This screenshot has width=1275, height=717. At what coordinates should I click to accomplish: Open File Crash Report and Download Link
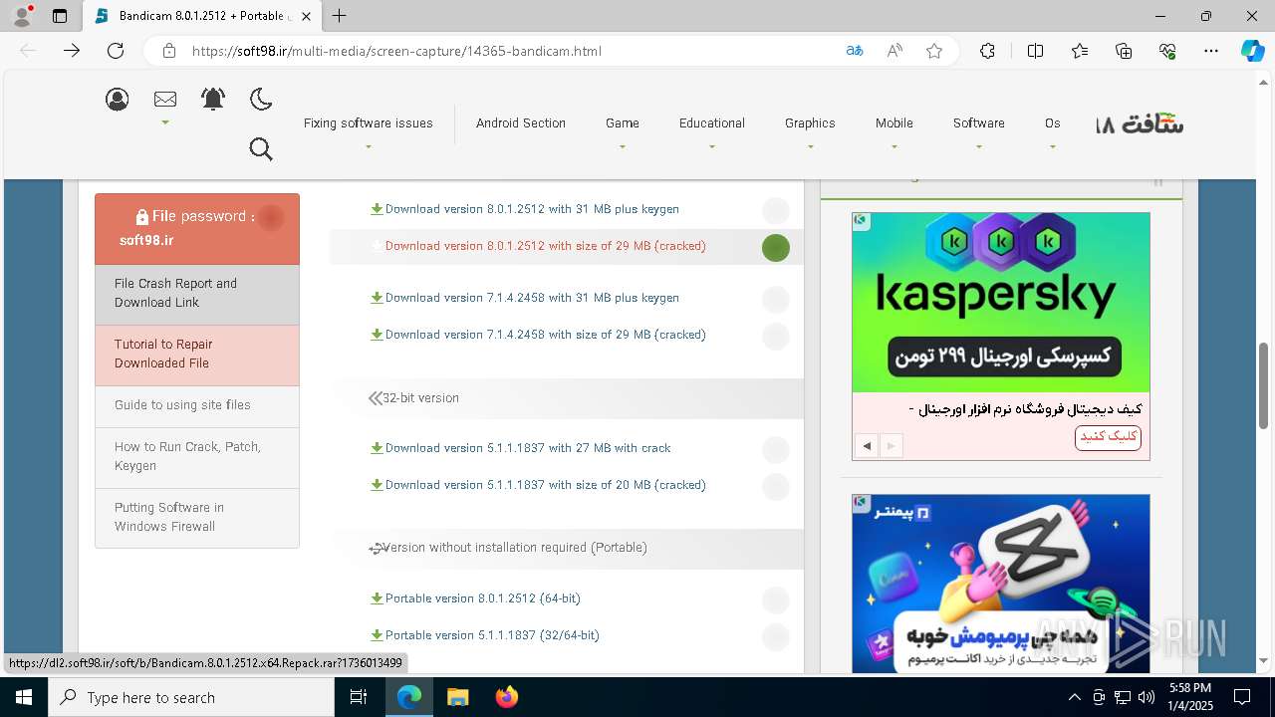(197, 294)
